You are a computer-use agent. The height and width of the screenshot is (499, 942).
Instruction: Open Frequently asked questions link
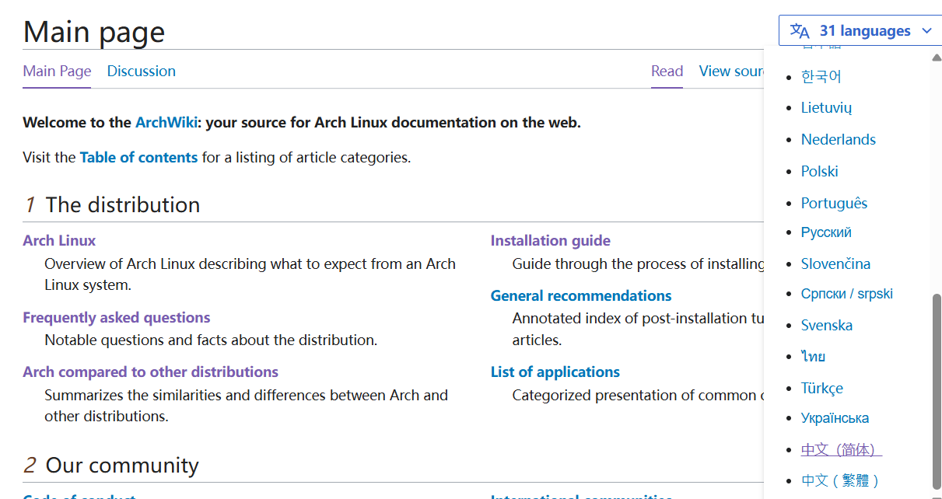point(117,318)
